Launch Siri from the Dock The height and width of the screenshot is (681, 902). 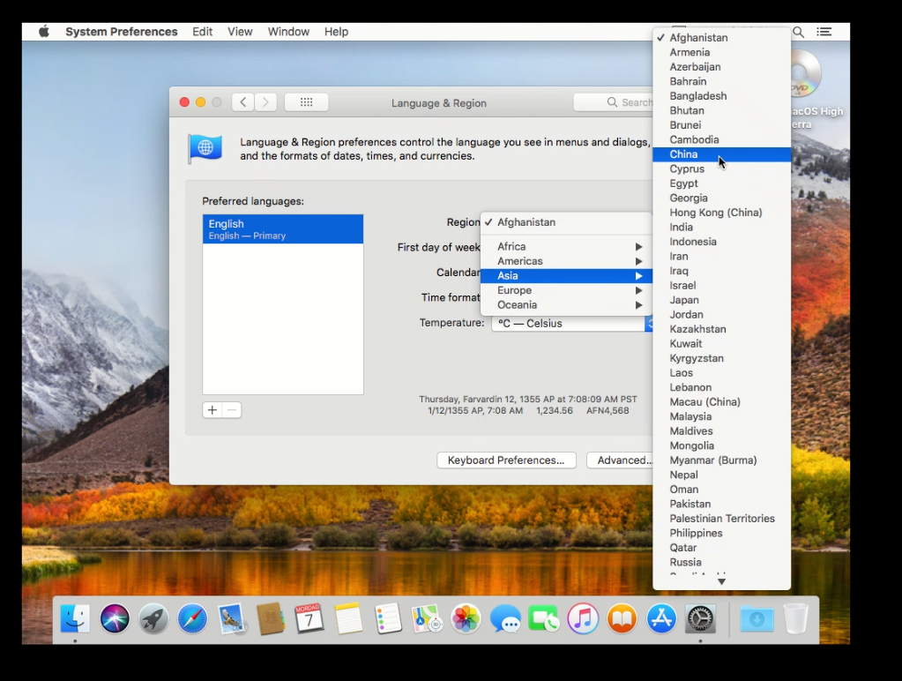coord(115,619)
